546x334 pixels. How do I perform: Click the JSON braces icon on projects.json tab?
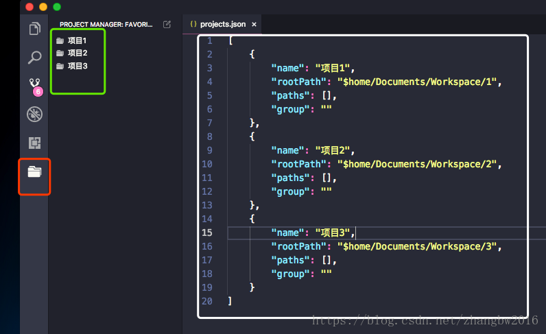(193, 24)
